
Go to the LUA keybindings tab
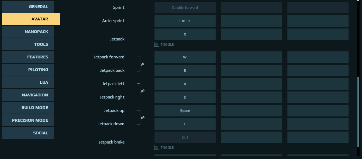tap(28, 82)
